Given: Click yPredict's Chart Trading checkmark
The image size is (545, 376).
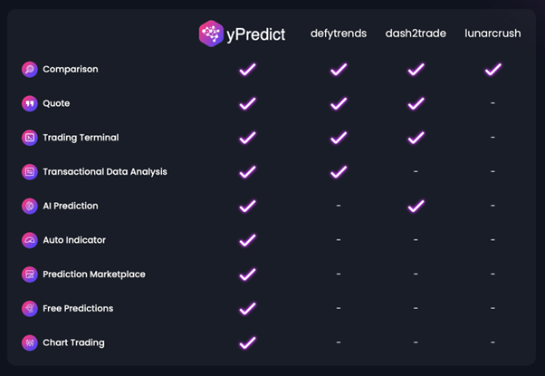Looking at the screenshot, I should [x=247, y=342].
